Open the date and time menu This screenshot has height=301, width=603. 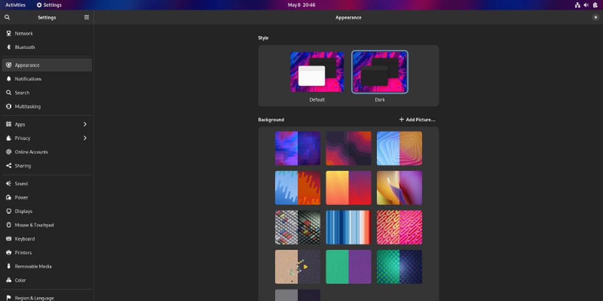click(x=301, y=5)
